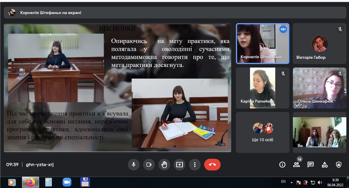Image resolution: width=349 pixels, height=188 pixels.
Task: Click the desk writing photo on slide
Action: [x=180, y=113]
